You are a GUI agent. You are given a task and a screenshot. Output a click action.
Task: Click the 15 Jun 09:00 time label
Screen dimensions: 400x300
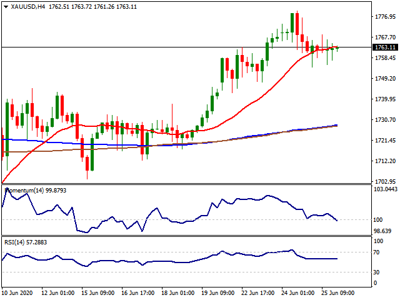tap(98, 293)
